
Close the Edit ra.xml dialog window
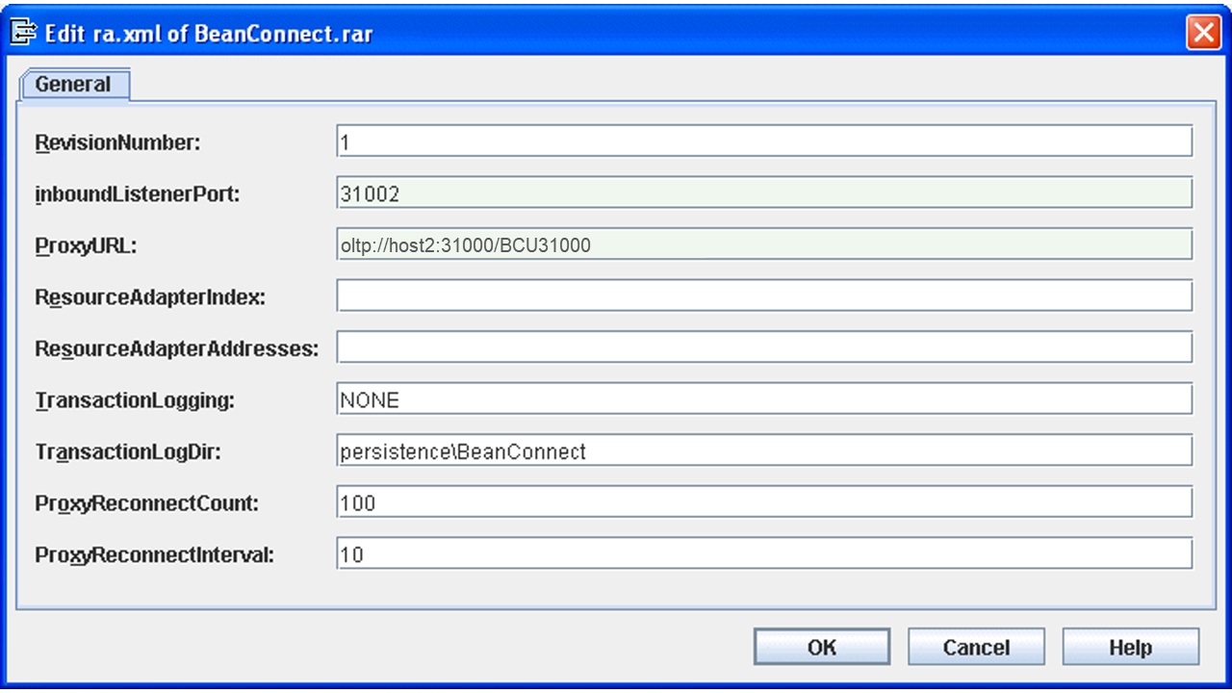[1203, 33]
